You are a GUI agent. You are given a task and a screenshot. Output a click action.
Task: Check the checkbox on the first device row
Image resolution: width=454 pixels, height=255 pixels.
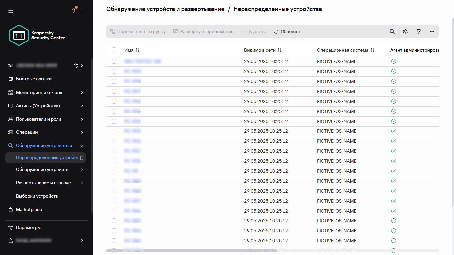114,61
